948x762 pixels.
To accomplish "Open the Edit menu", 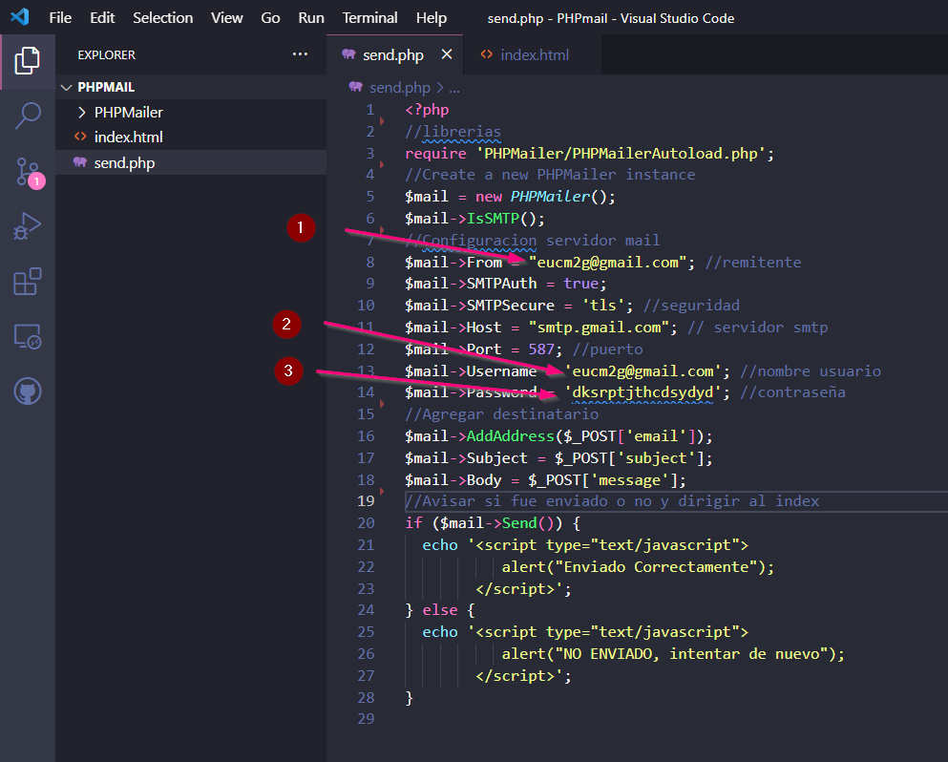I will tap(102, 18).
